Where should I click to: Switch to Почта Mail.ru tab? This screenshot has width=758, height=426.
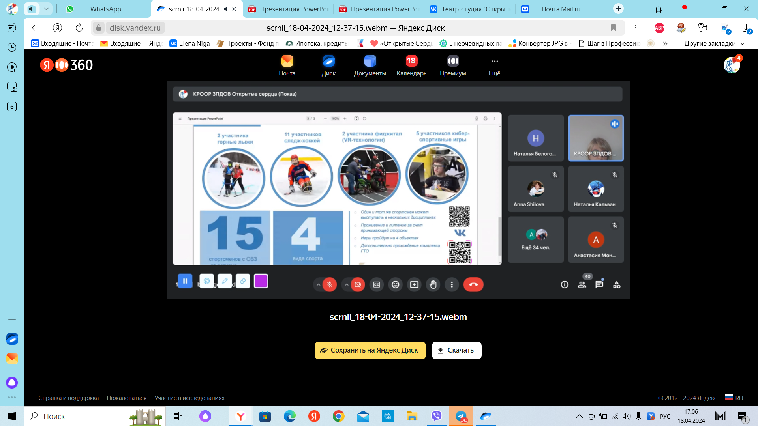click(561, 9)
